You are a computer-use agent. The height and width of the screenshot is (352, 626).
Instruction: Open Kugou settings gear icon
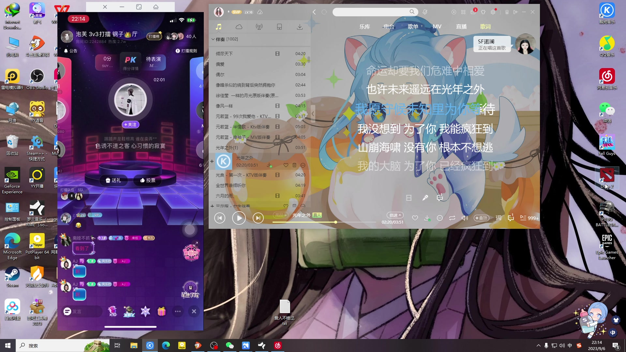493,12
